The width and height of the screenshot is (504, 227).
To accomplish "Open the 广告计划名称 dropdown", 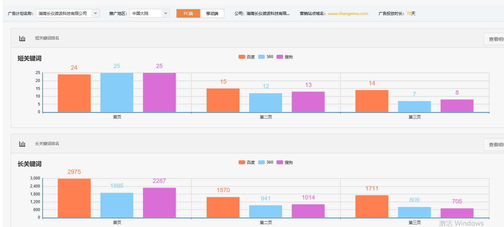I will [x=95, y=13].
